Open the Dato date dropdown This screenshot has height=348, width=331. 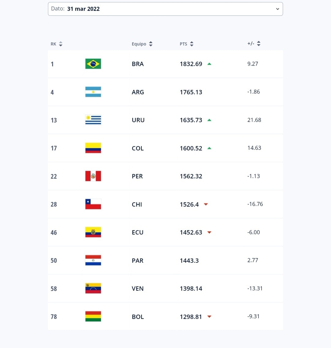[x=165, y=9]
